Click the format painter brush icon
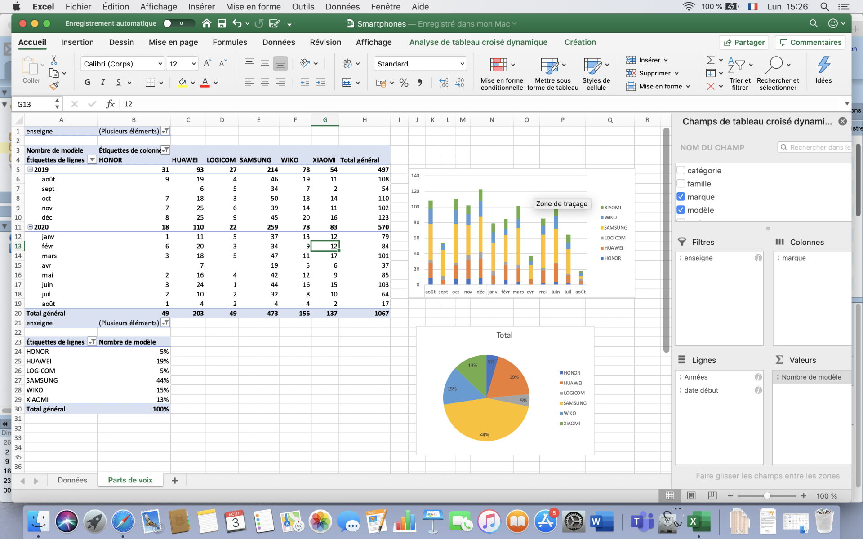Image resolution: width=863 pixels, height=539 pixels. coord(54,85)
